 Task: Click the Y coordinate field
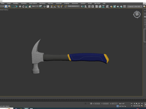click(106, 104)
